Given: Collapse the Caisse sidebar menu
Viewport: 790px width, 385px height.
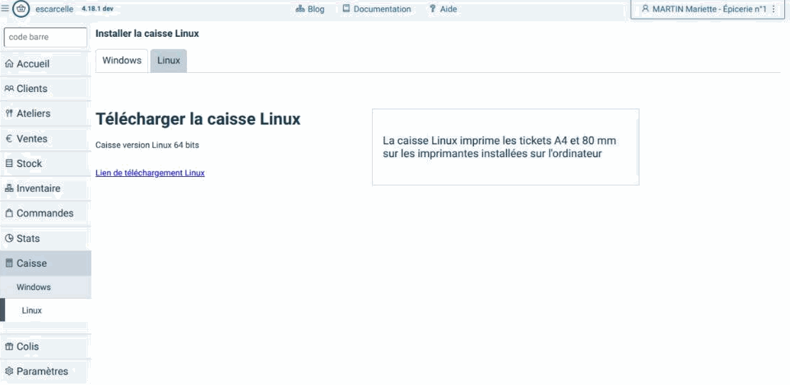Looking at the screenshot, I should [45, 263].
